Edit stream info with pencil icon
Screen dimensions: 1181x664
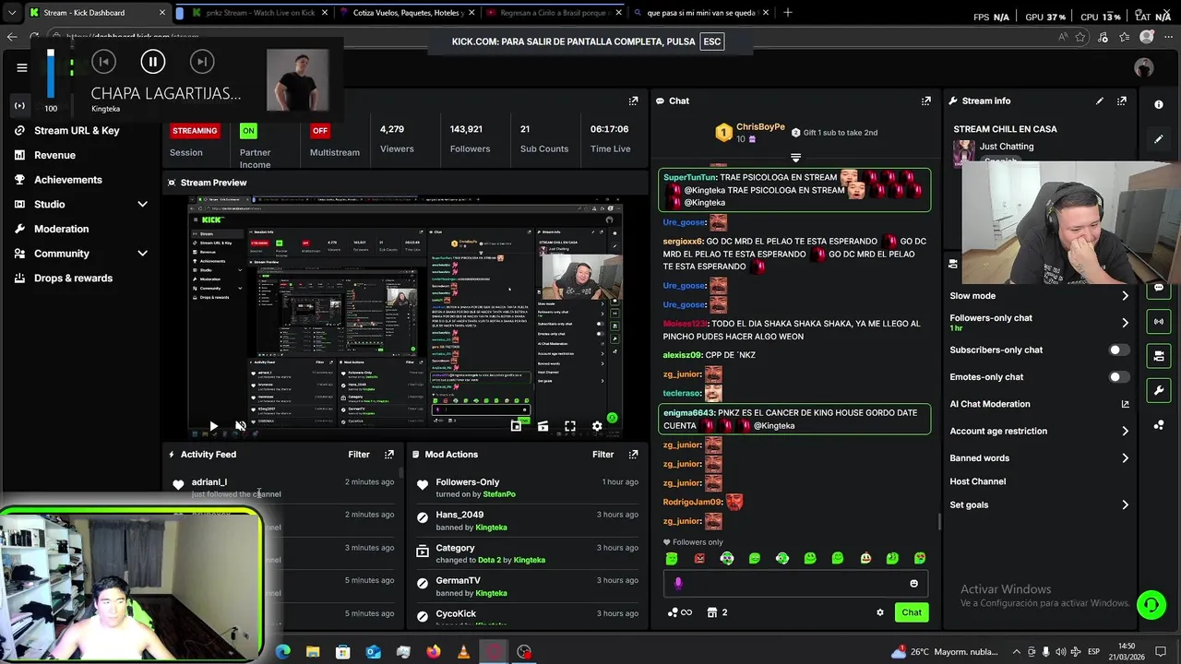coord(1100,101)
